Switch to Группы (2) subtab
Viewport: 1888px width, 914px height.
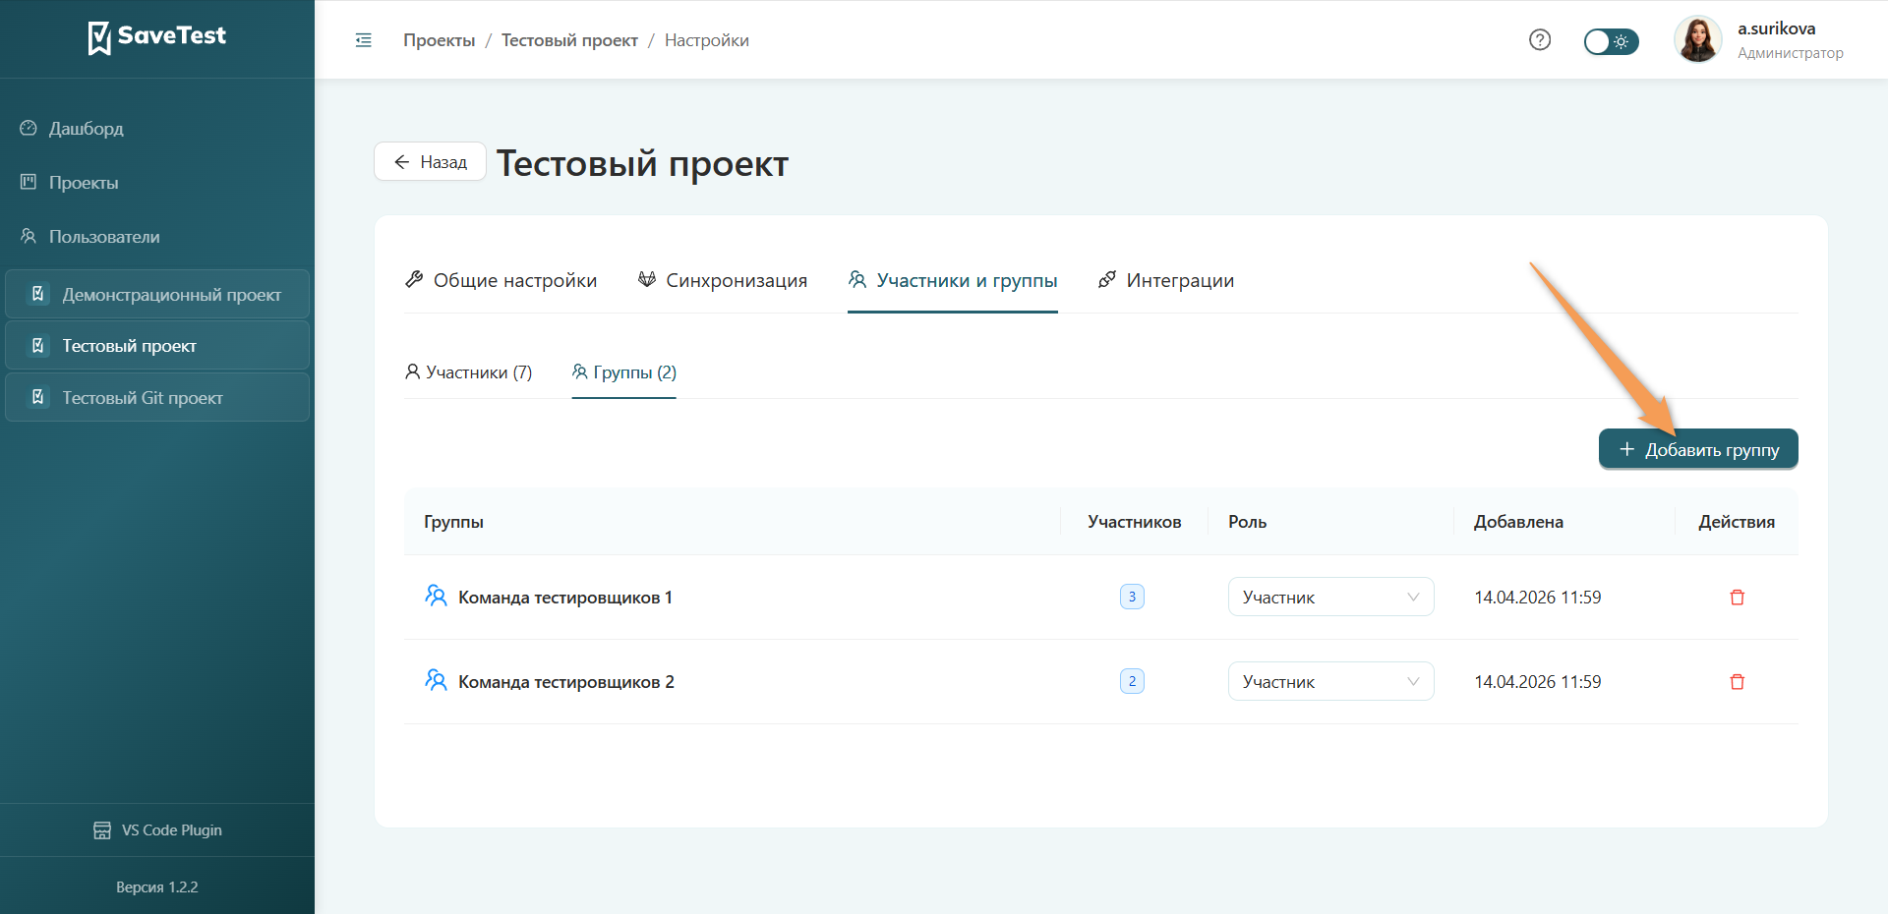point(624,372)
